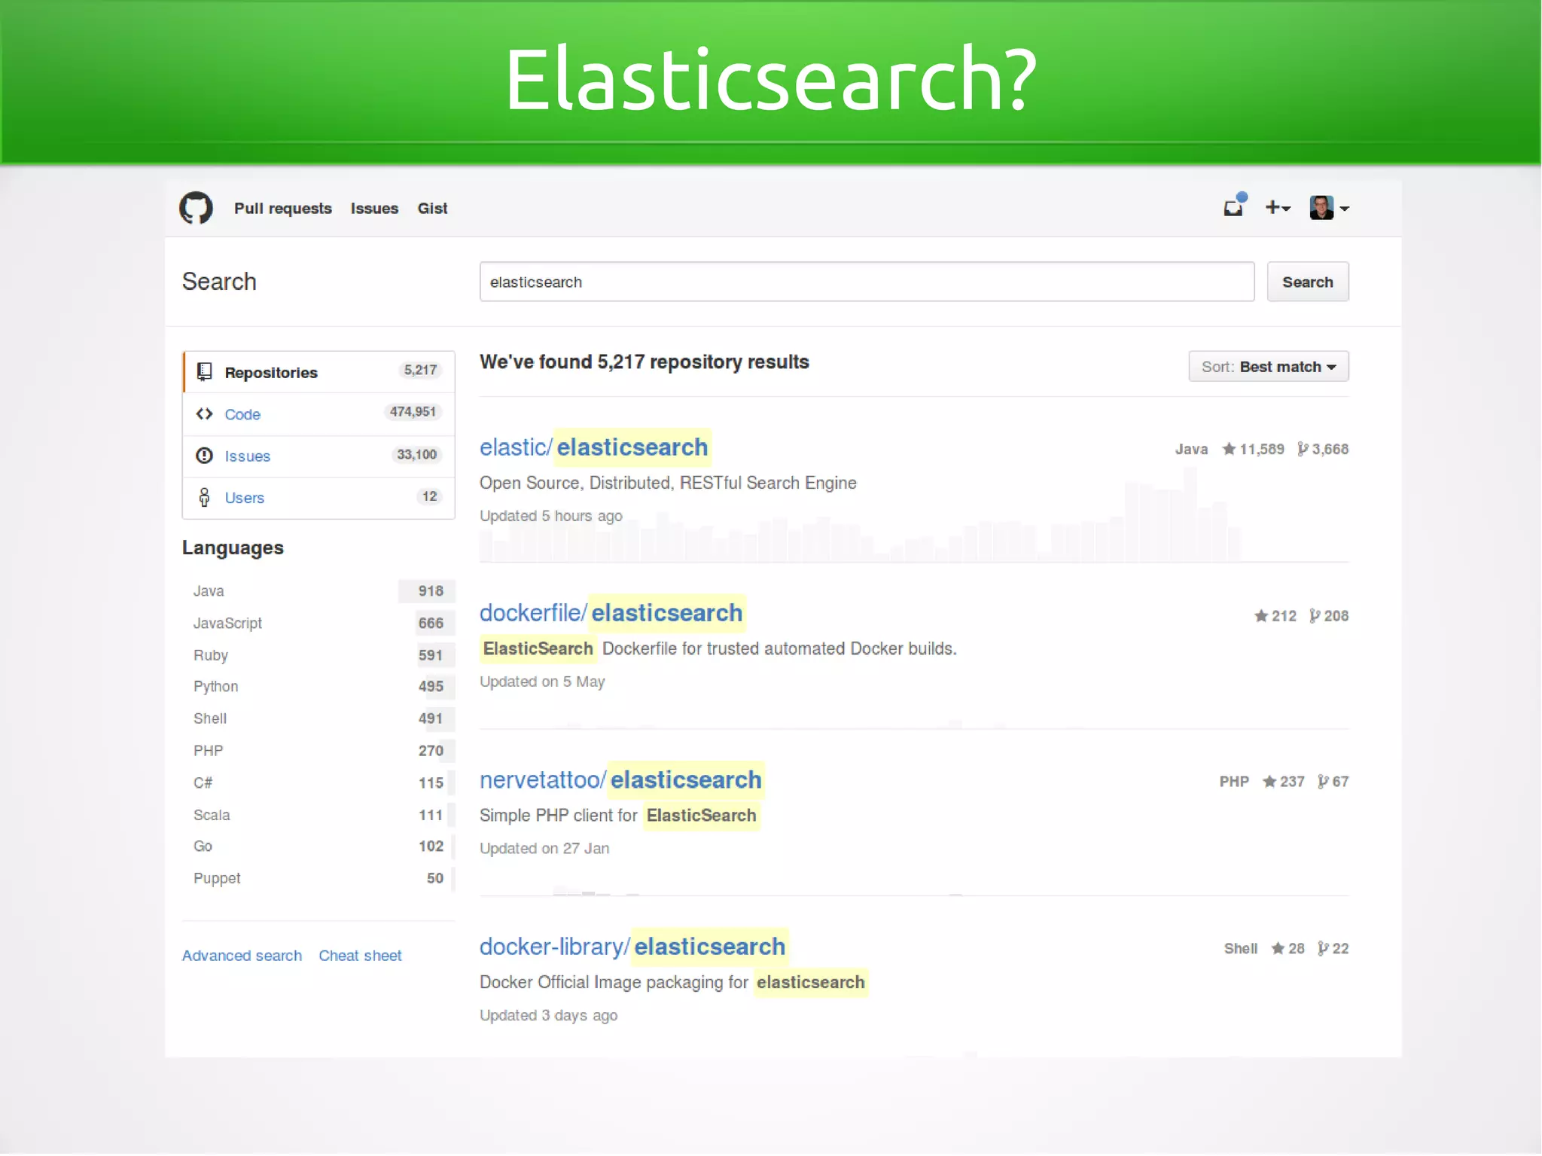Open the Advanced search link
This screenshot has height=1156, width=1542.
(242, 956)
